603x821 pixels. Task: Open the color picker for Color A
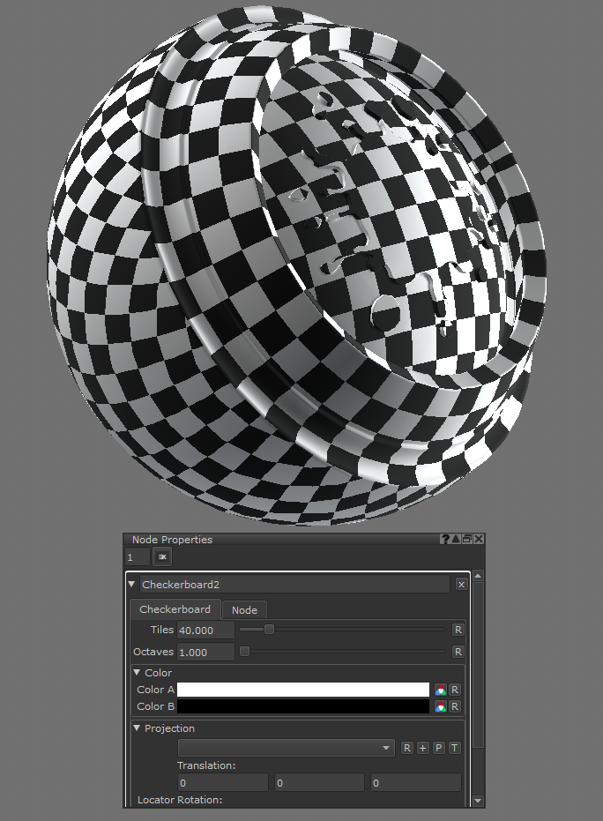[440, 690]
